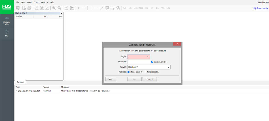Select the Horizontal Line drawing tool

click(96, 8)
